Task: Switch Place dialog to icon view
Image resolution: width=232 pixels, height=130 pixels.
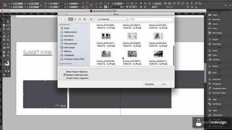Action: pos(71,19)
